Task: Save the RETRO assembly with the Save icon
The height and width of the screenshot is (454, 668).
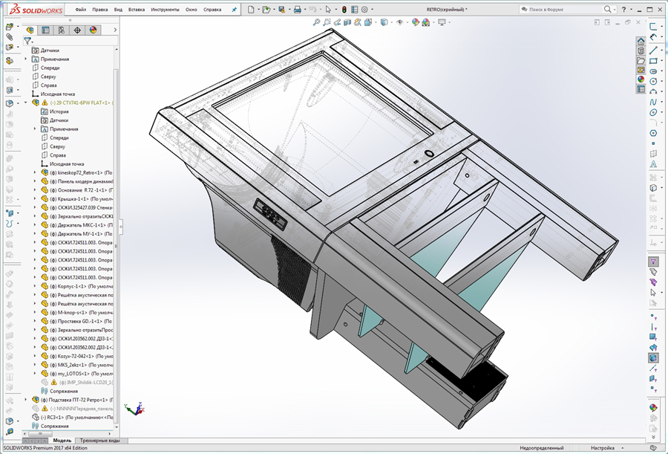Action: coord(283,9)
